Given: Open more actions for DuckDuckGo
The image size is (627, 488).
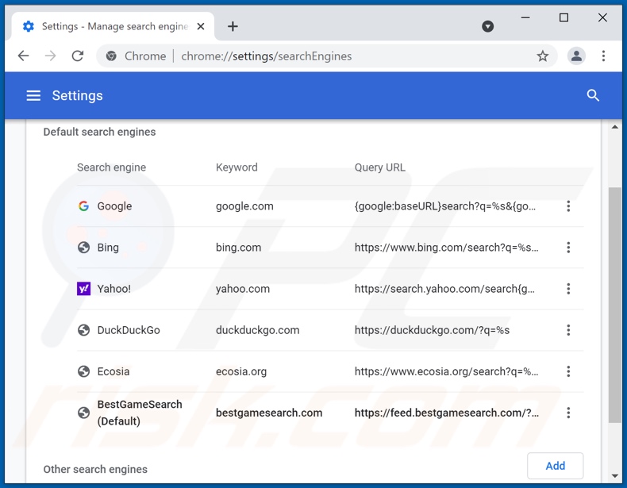Looking at the screenshot, I should tap(568, 330).
